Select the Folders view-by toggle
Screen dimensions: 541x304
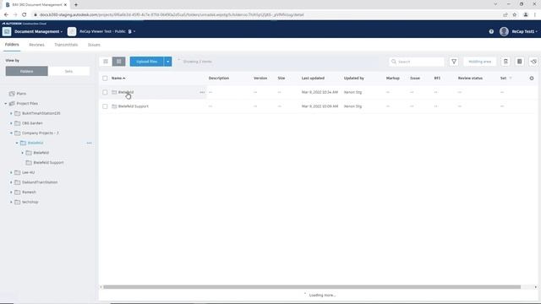coord(26,71)
